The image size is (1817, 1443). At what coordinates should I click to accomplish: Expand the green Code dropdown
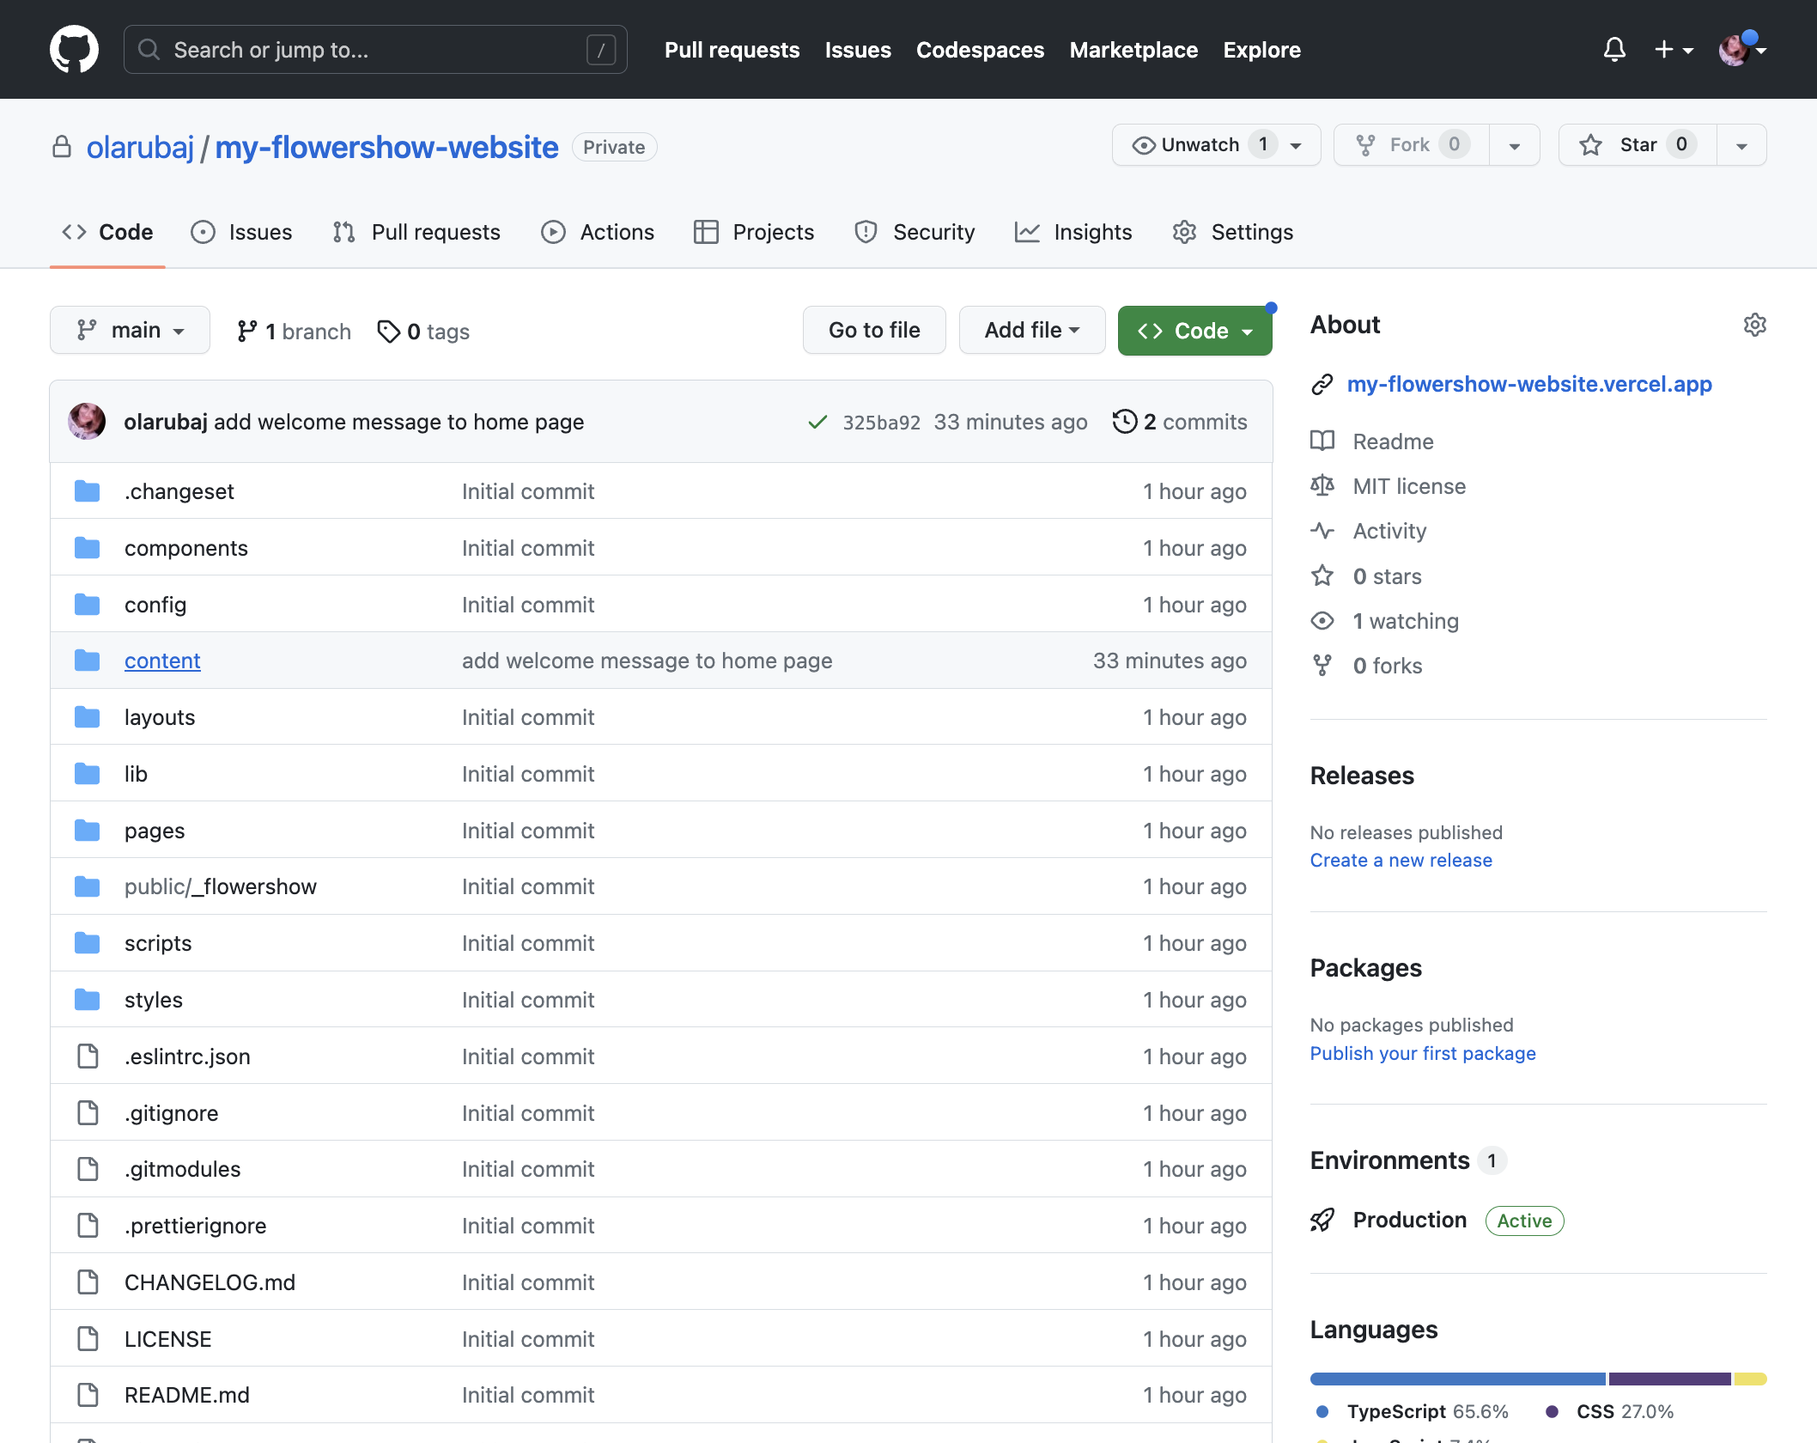tap(1194, 331)
